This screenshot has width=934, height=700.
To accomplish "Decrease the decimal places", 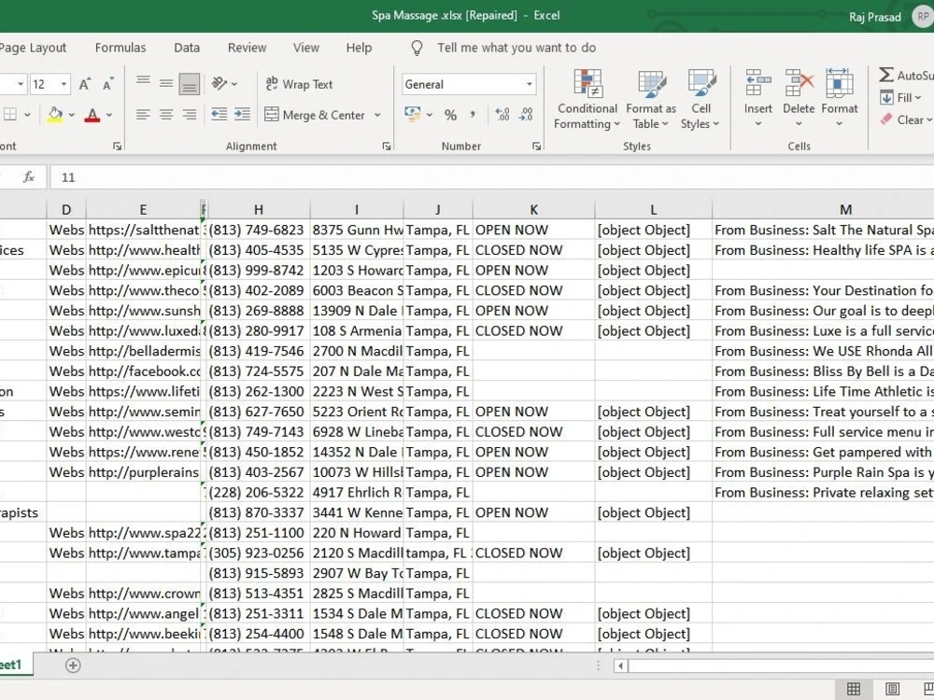I will pyautogui.click(x=525, y=114).
